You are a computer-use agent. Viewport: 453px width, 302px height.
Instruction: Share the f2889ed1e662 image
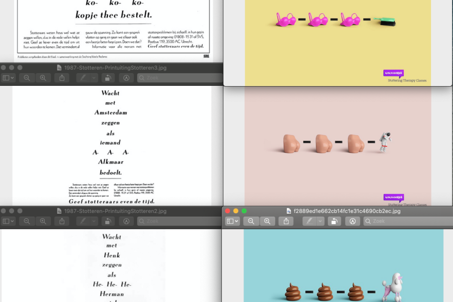(x=286, y=221)
